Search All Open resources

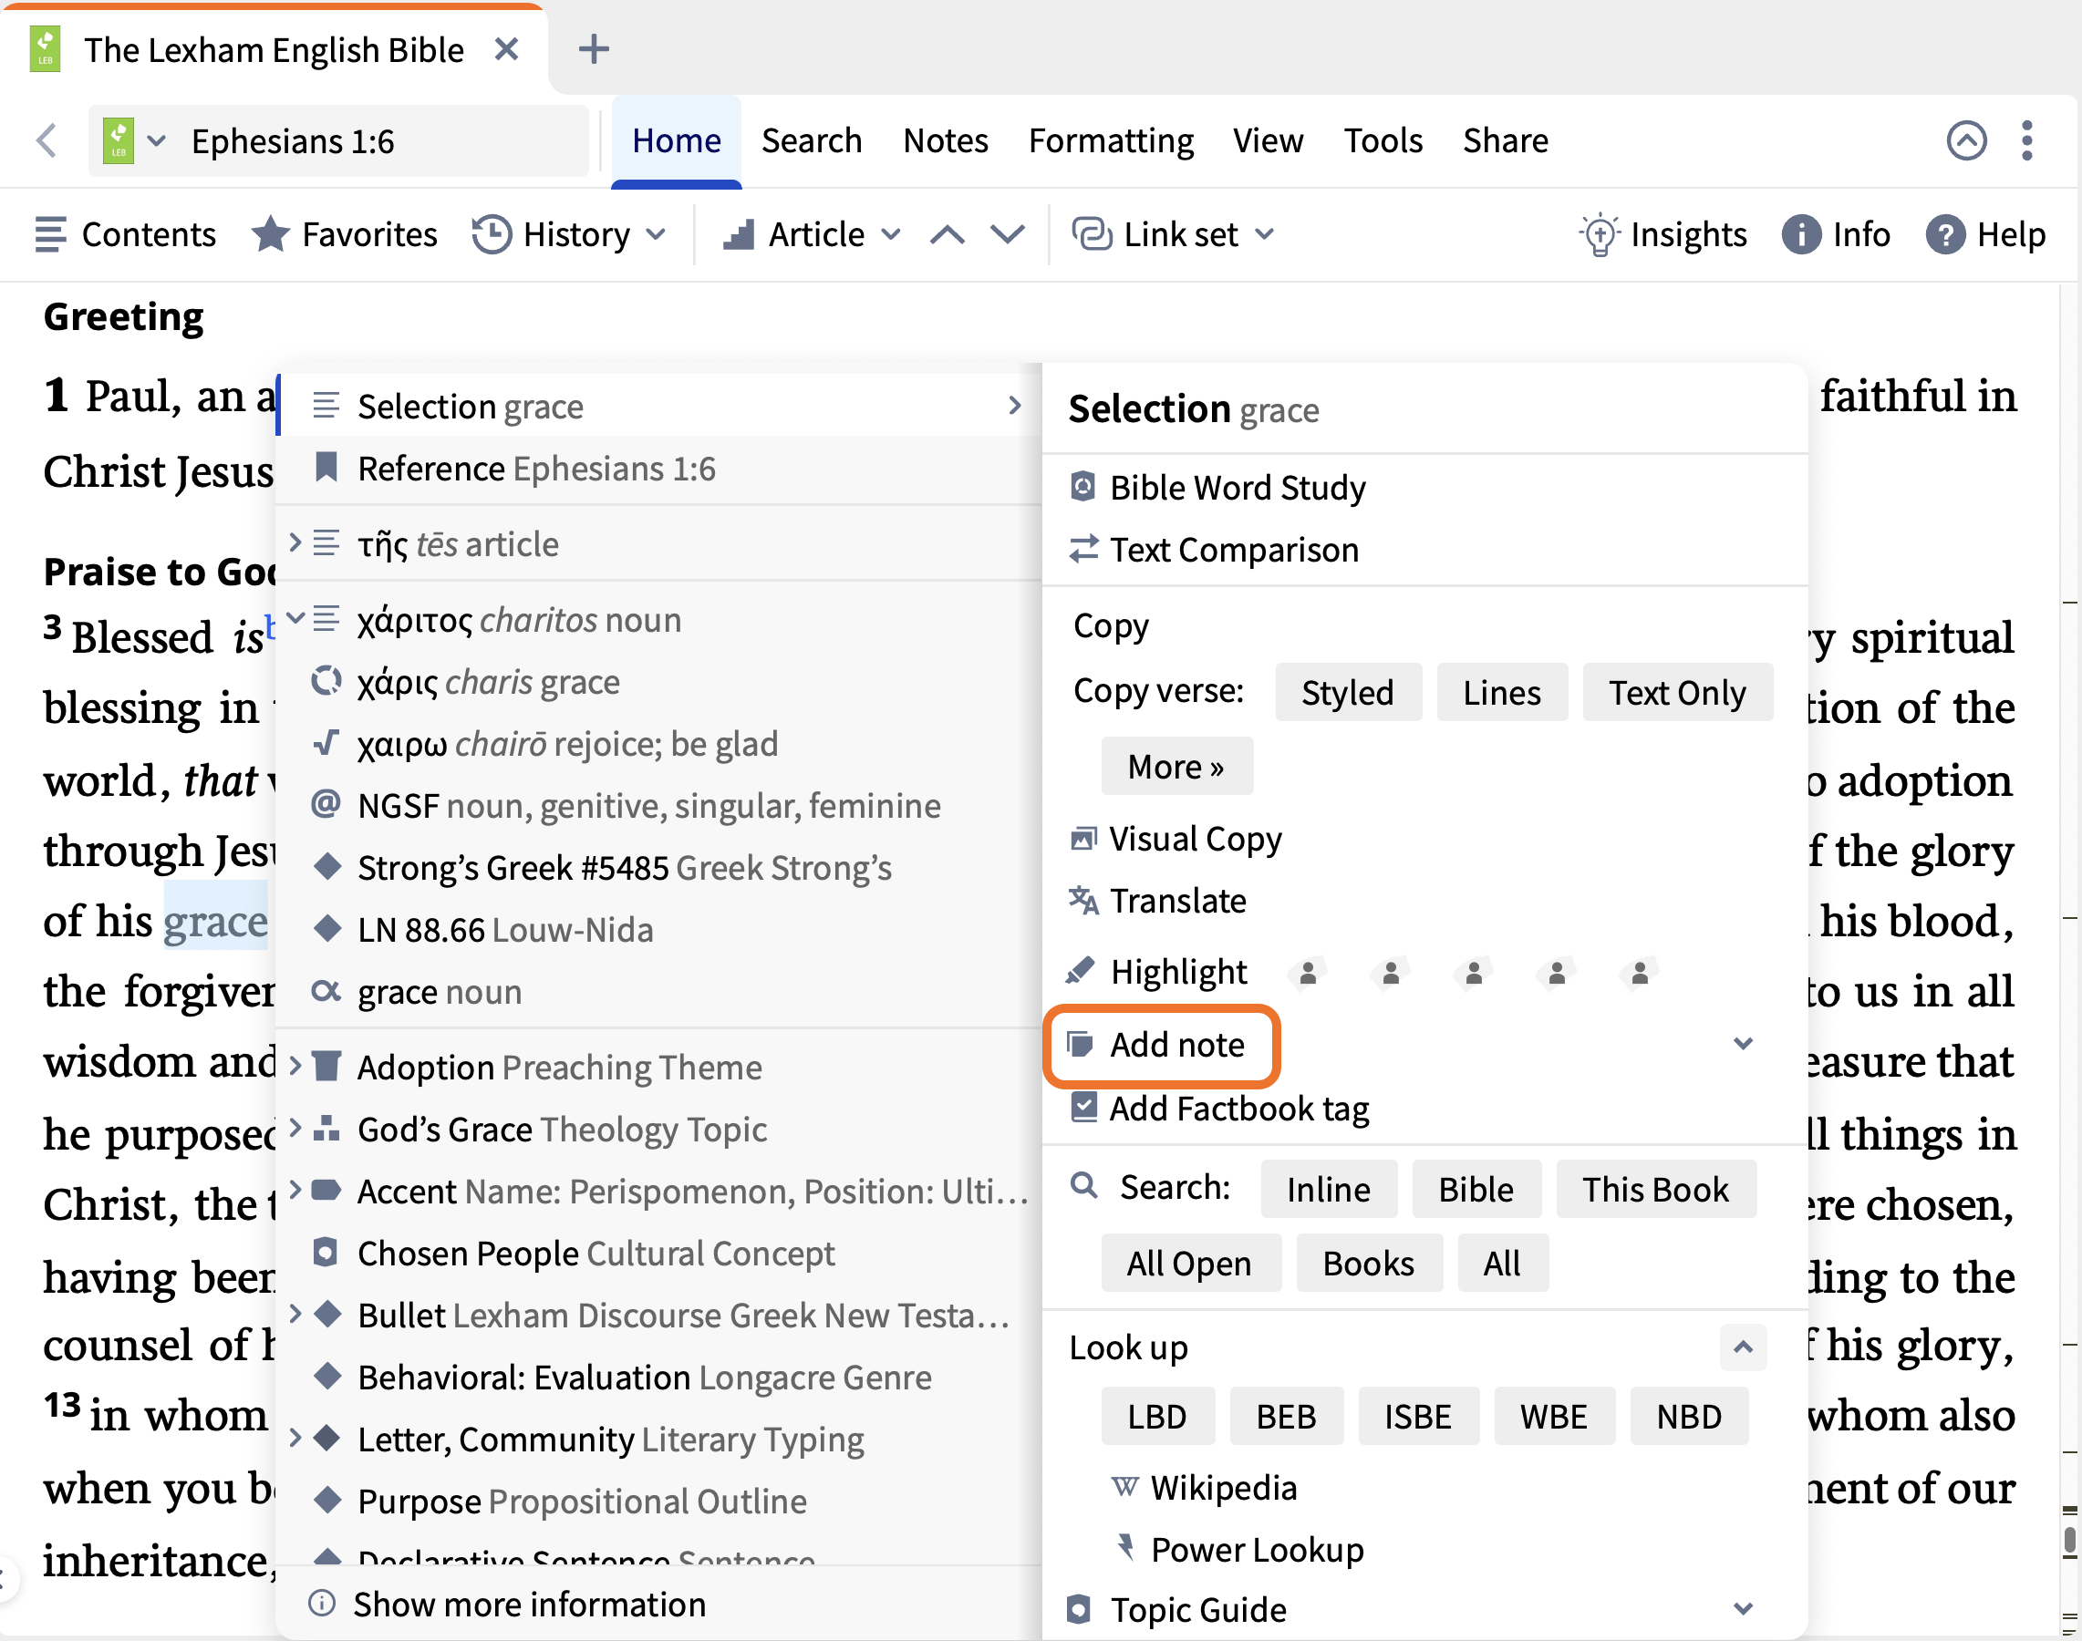[x=1190, y=1263]
